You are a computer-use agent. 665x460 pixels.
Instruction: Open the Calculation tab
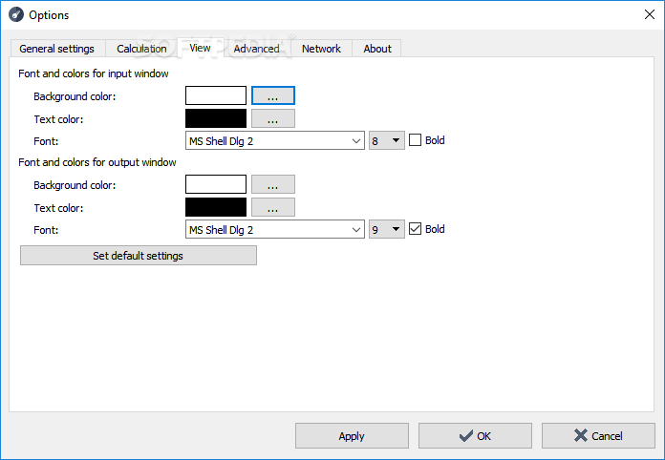click(x=141, y=49)
